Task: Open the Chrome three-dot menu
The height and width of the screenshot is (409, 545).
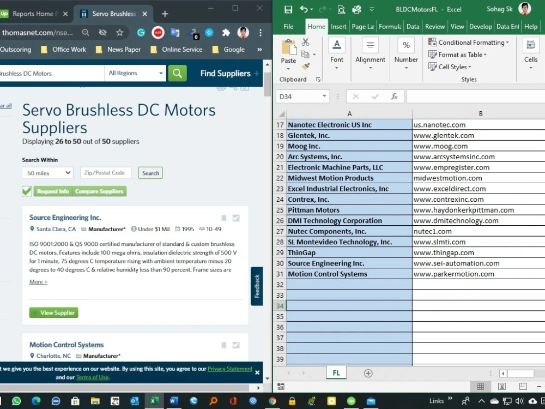Action: [x=261, y=33]
